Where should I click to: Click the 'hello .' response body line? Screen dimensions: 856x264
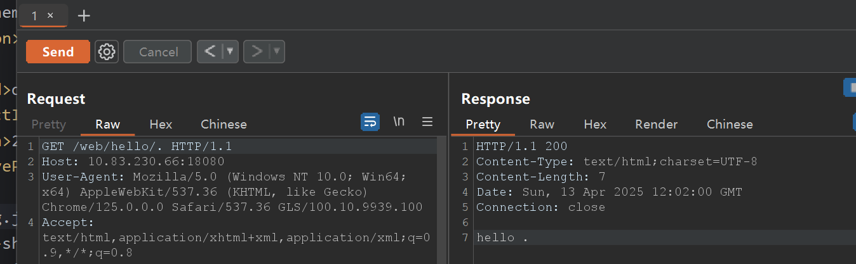pos(502,238)
